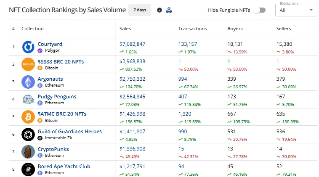Click the Bitcoin chain icon under $8888 BRC-20
The height and width of the screenshot is (177, 319).
[x=40, y=68]
